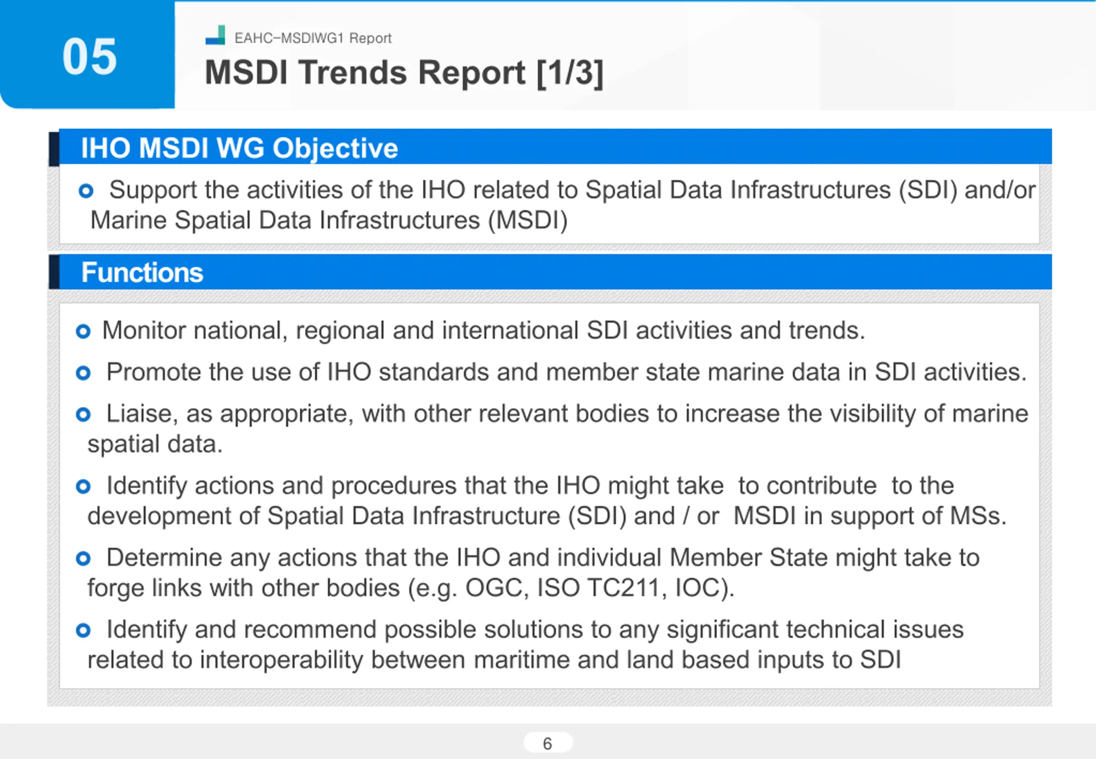Click the 'EAHC-MSDIWG1 Report' subtitle text

coord(313,38)
